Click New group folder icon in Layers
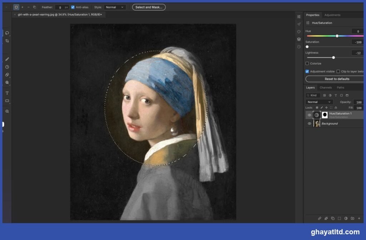Image resolution: width=366 pixels, height=240 pixels. [x=352, y=218]
